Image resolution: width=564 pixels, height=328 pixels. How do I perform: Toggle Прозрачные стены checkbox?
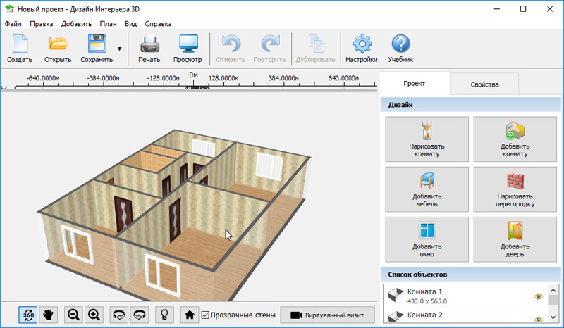tap(205, 315)
